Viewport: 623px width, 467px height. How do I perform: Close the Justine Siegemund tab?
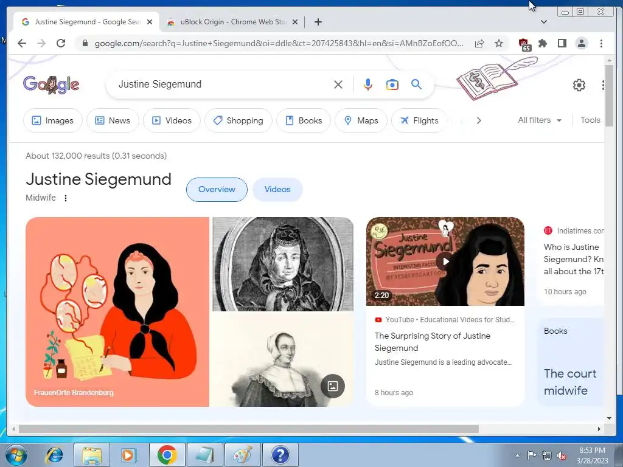pyautogui.click(x=150, y=22)
